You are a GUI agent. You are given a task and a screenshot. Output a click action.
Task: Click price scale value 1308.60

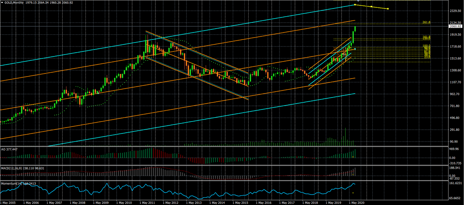[456, 70]
